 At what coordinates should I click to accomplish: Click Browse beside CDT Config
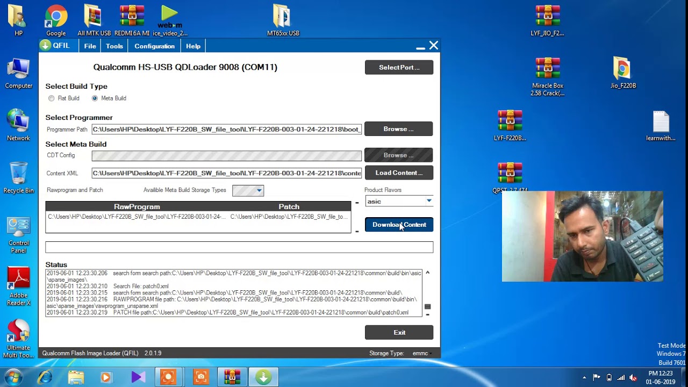tap(398, 155)
